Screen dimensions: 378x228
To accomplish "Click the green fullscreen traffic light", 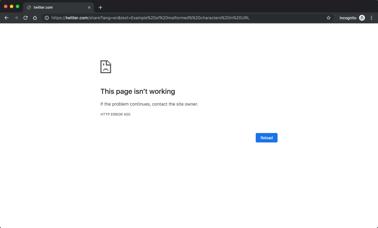I will tap(17, 6).
